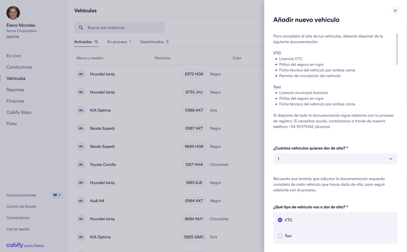Click license plate 0986 KKT
This screenshot has width=407, height=252.
194,110
